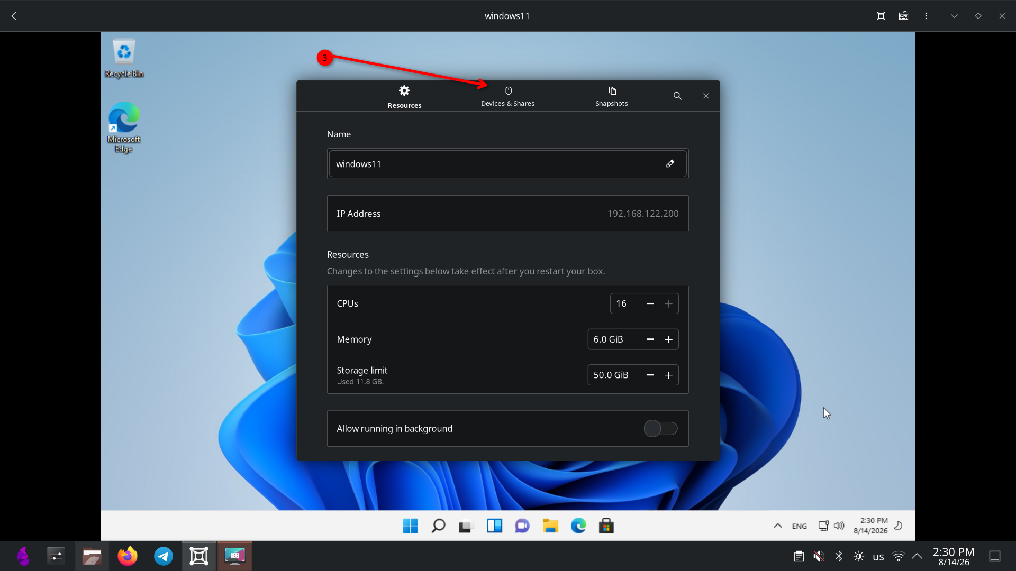Expand host system tray hidden icons
Screen dimensions: 1016x571
917,556
